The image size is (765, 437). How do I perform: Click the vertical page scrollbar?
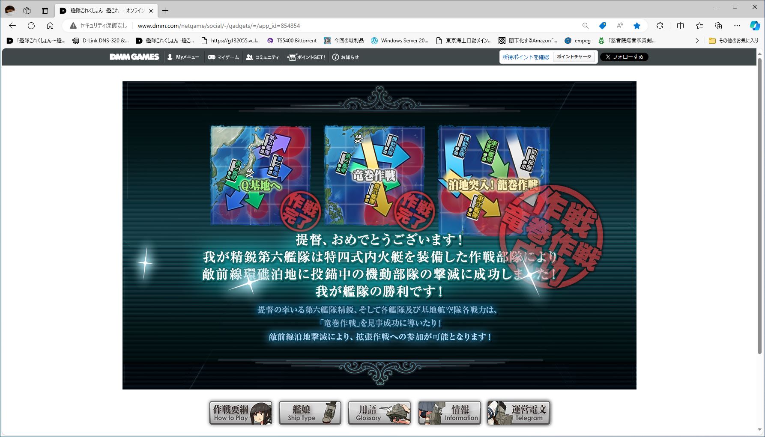tap(760, 205)
